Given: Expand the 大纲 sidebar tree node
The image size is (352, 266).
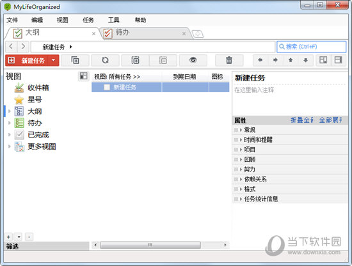Looking at the screenshot, I should pyautogui.click(x=10, y=111).
